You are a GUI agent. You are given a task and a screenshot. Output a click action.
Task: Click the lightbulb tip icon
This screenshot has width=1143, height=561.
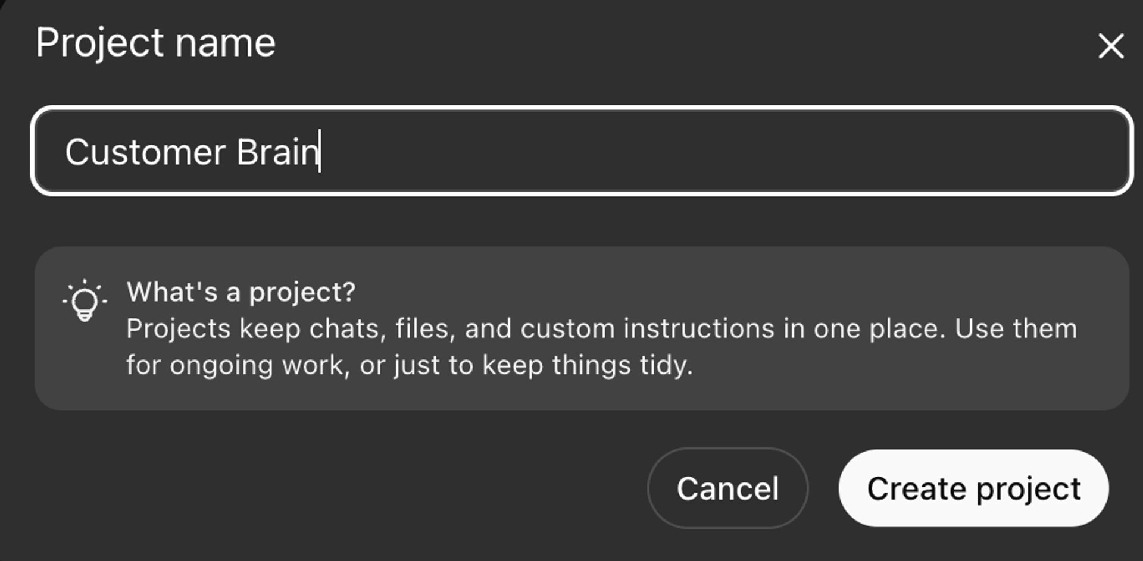point(85,300)
